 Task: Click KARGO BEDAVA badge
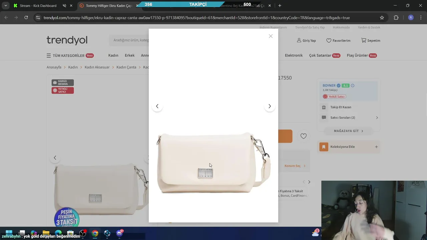pos(63,83)
